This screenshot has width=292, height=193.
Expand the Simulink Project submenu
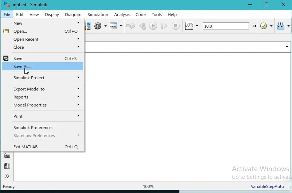42,78
